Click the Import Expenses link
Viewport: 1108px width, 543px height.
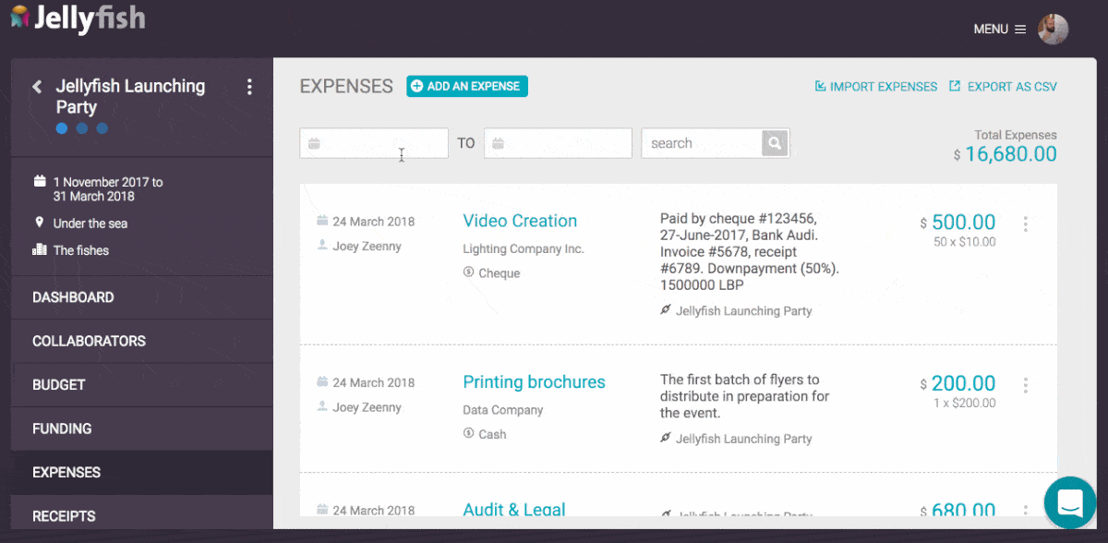click(x=875, y=87)
